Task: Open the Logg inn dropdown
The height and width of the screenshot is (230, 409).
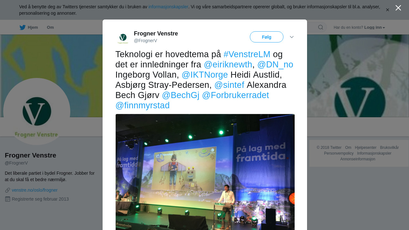Action: tap(374, 27)
